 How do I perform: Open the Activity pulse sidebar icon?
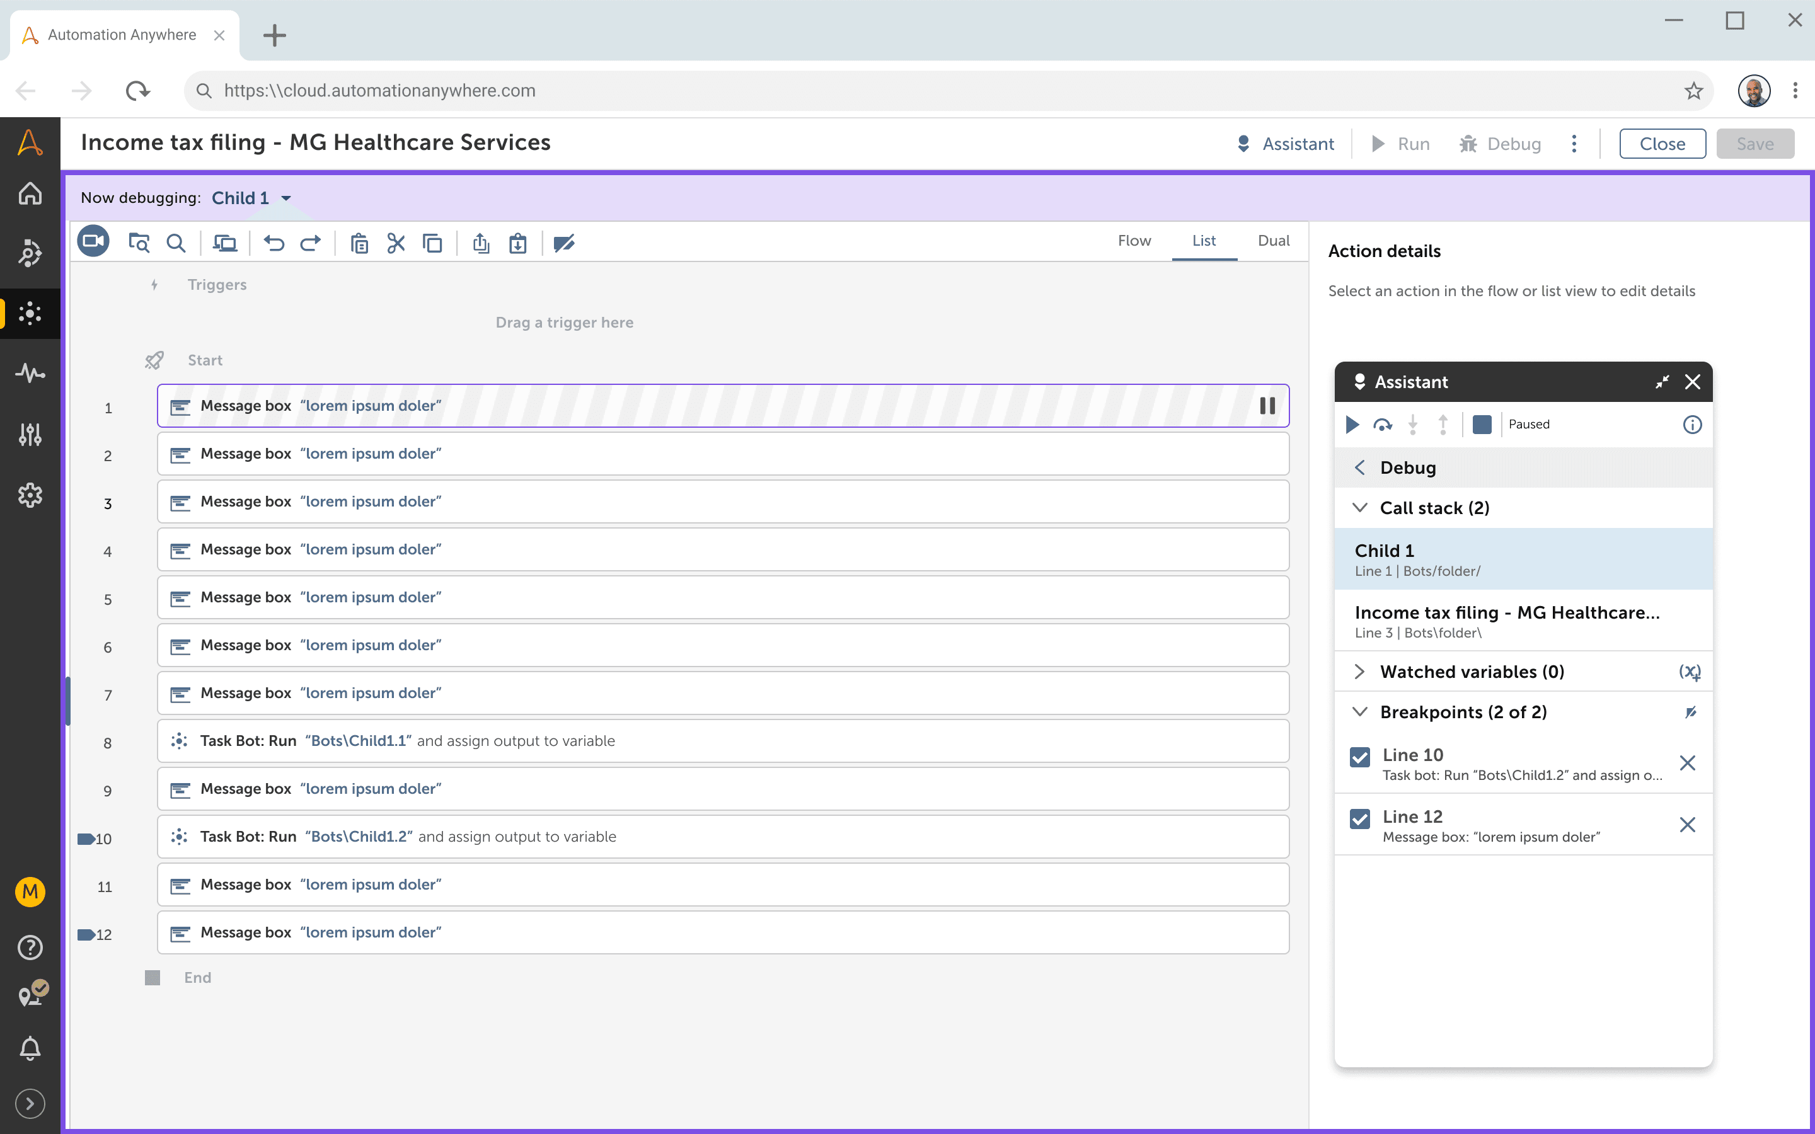(30, 373)
